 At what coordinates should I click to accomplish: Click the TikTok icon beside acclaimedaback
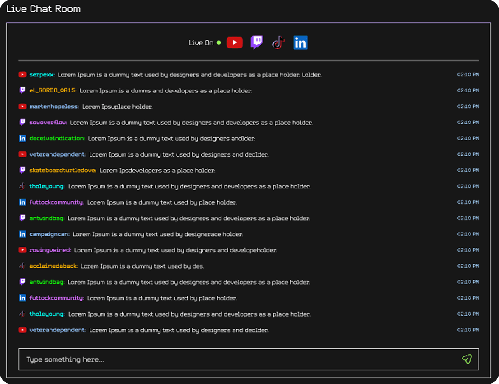(22, 266)
